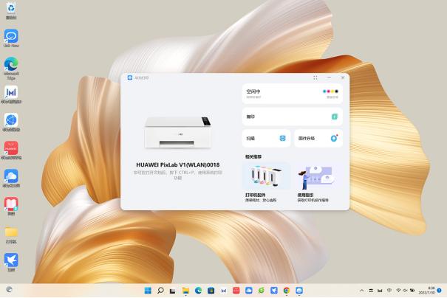Screen dimensions: 447x298
Task: Click the green copy icon
Action: pos(335,117)
